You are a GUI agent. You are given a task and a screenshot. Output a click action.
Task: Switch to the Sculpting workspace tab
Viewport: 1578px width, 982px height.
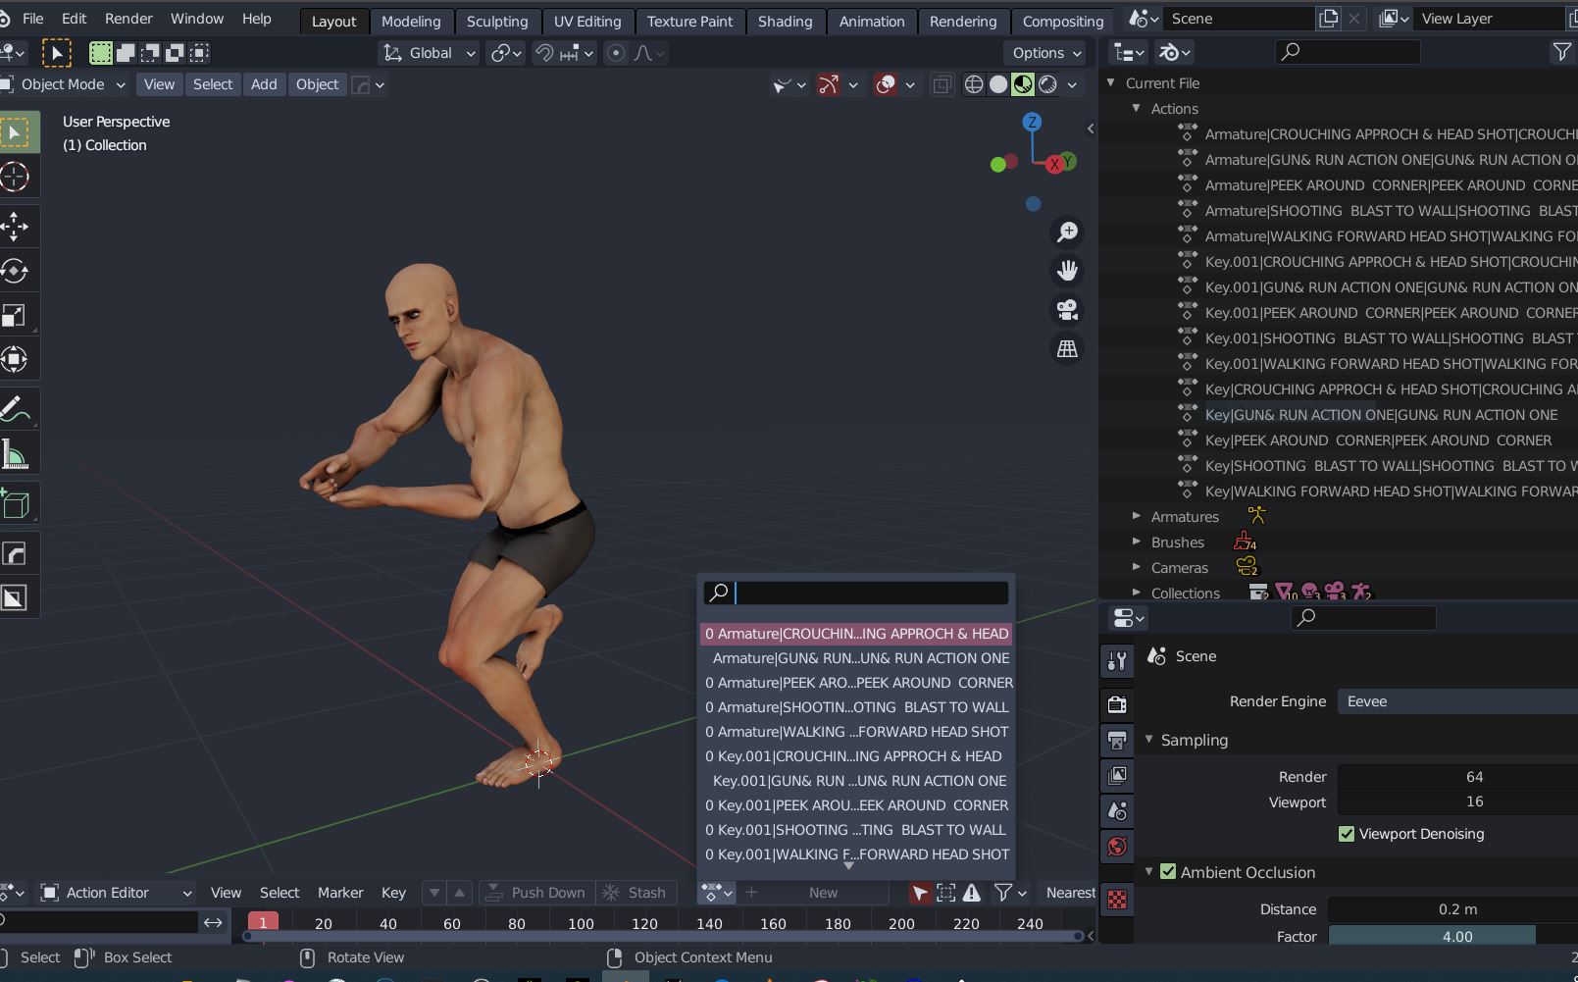pos(497,21)
